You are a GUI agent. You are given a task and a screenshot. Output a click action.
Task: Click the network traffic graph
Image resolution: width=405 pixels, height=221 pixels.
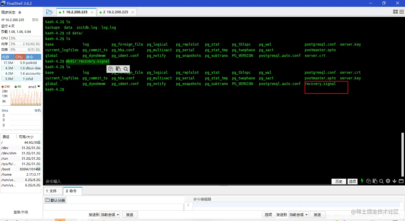point(25,97)
